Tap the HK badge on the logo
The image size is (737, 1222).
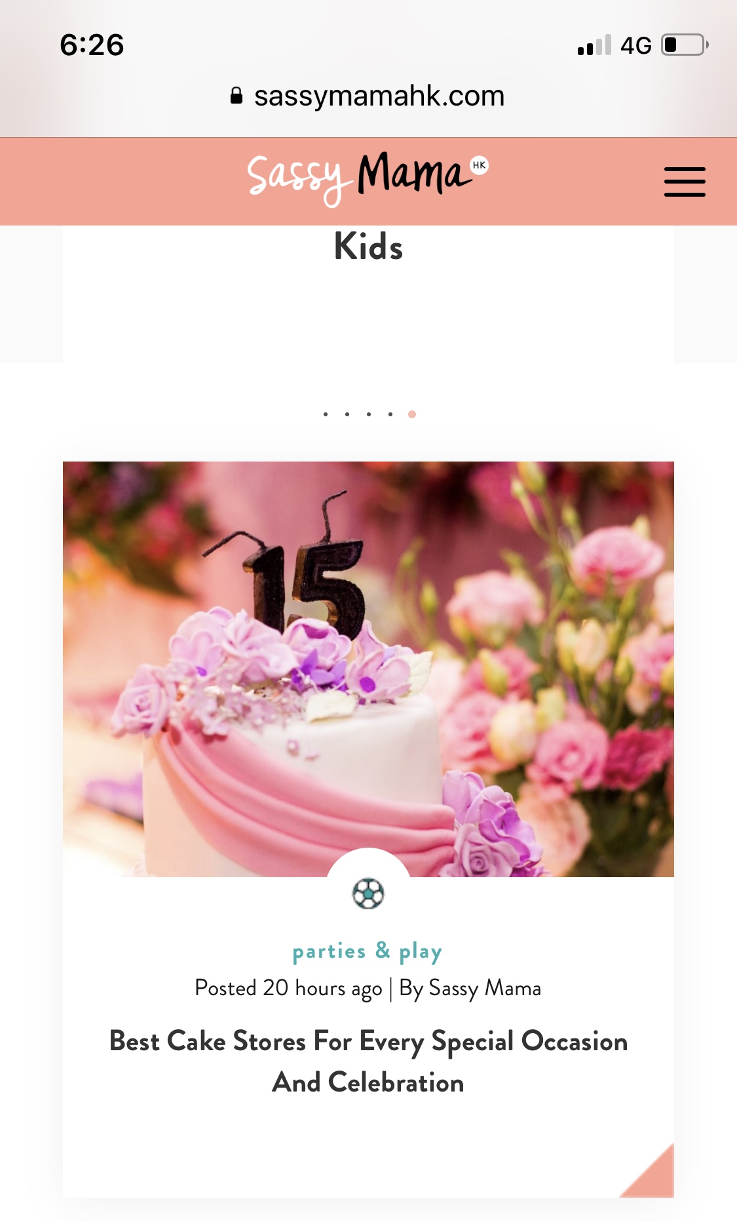[480, 165]
